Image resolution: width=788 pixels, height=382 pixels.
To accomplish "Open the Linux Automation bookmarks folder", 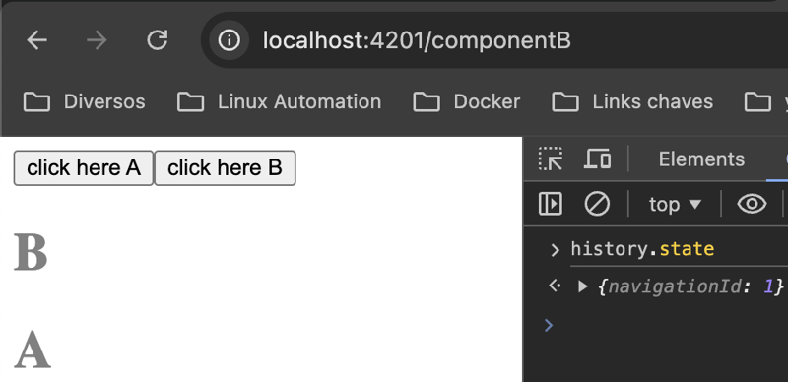I will coord(279,102).
